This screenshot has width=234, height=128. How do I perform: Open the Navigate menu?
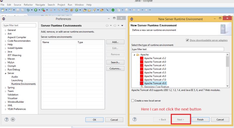tap(40, 5)
